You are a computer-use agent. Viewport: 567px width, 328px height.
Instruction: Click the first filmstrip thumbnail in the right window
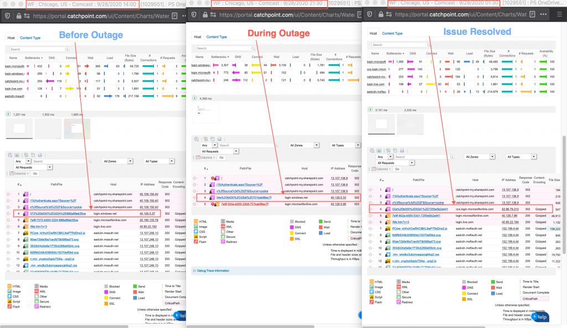point(381,124)
